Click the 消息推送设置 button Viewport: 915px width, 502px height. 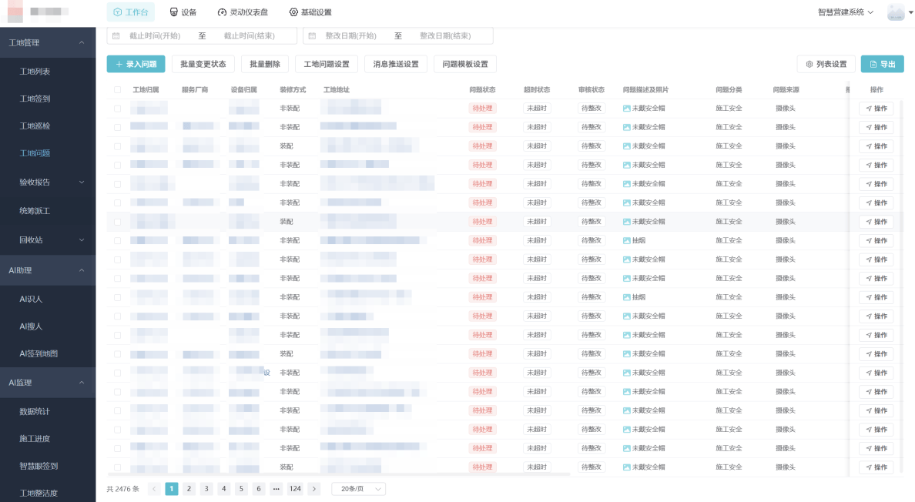(x=396, y=65)
